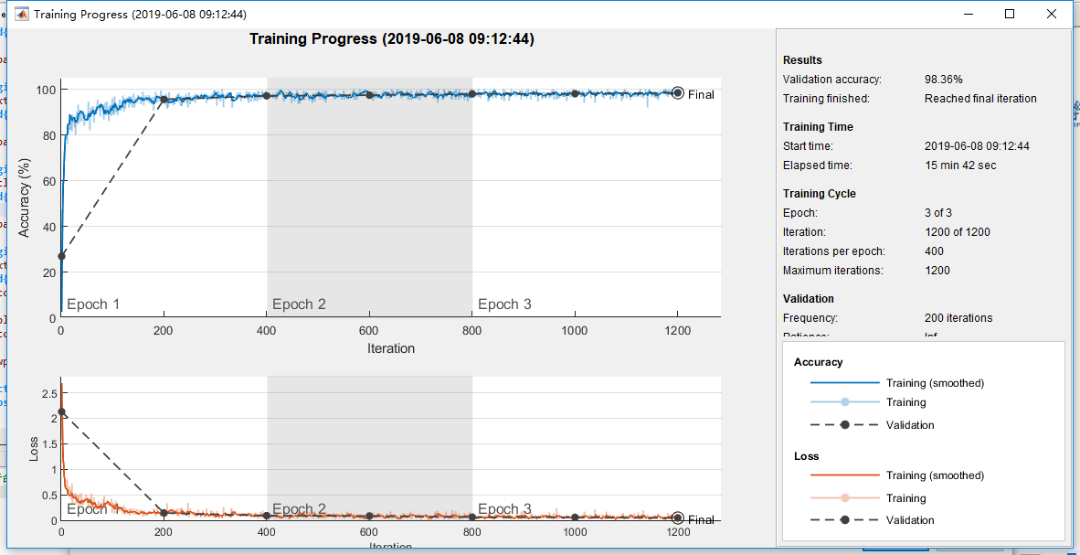Click the Training Progress plot title
Screen dimensions: 1080x555
pyautogui.click(x=391, y=39)
